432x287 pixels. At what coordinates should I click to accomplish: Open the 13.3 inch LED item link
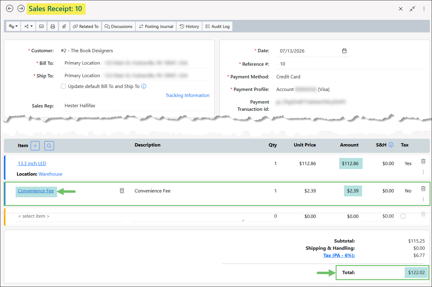click(32, 163)
